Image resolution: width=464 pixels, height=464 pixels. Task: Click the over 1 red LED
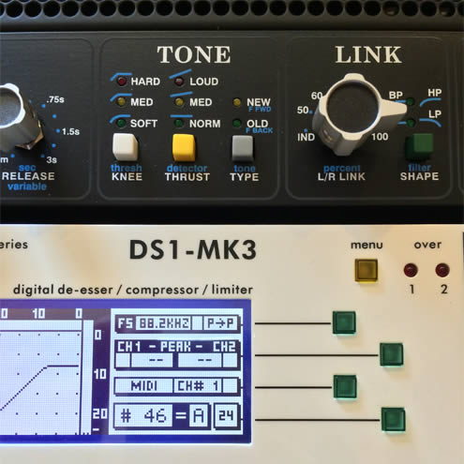(x=411, y=270)
